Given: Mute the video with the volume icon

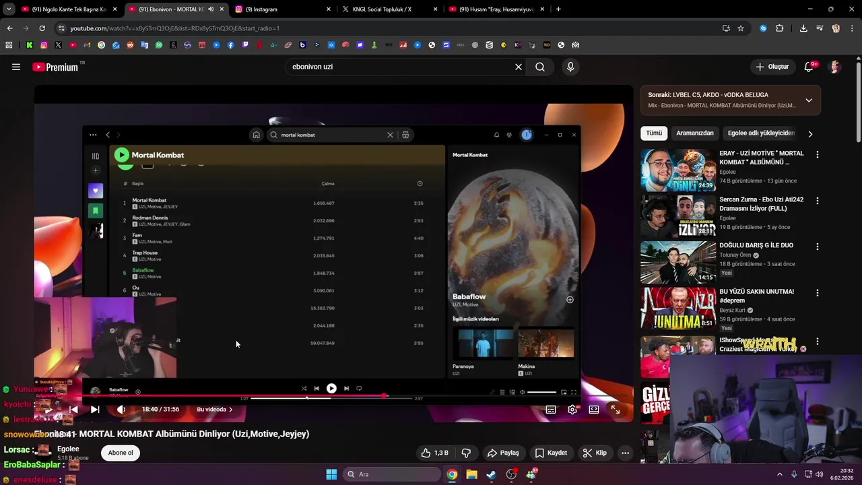Looking at the screenshot, I should pos(121,409).
